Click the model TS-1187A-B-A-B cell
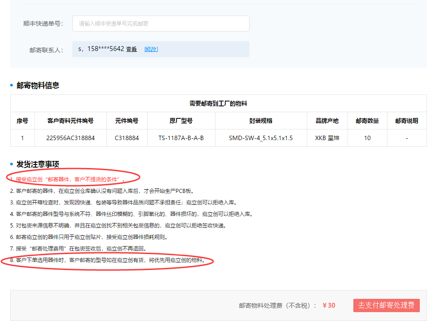 [181, 138]
